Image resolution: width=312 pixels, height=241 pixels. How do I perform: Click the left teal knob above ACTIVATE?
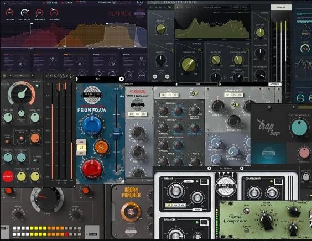coord(8,158)
